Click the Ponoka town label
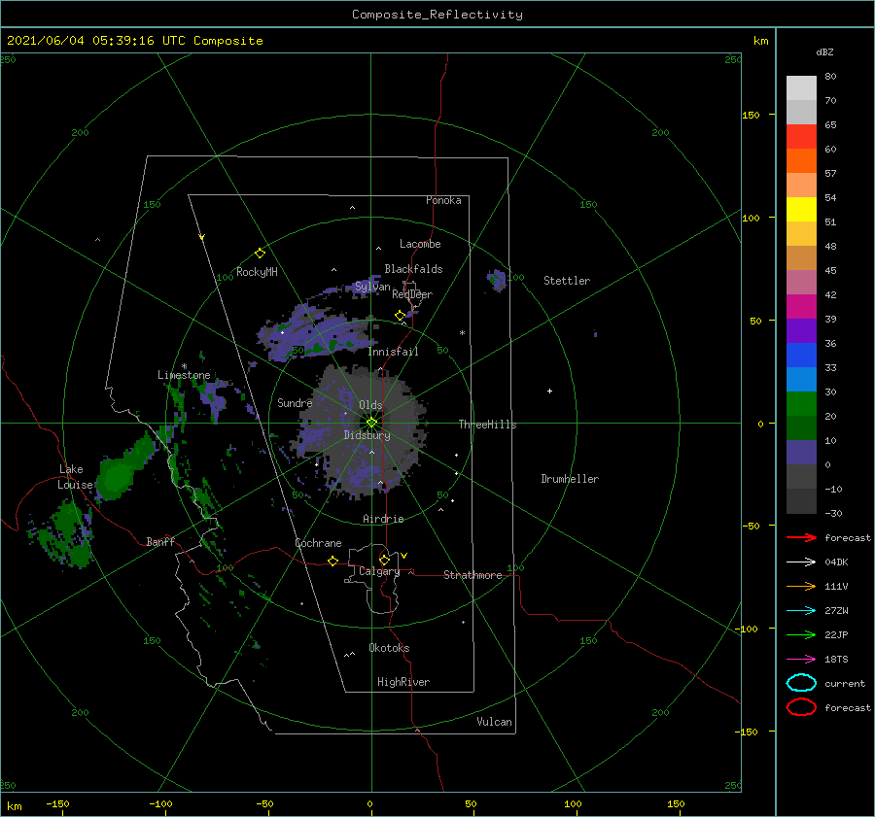Viewport: 875px width, 817px height. point(443,200)
